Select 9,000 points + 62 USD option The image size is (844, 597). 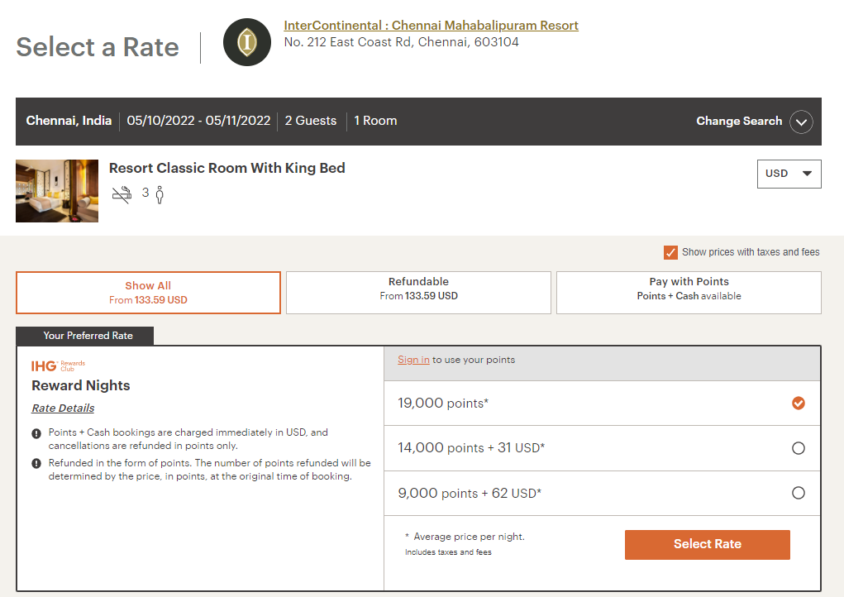[799, 493]
